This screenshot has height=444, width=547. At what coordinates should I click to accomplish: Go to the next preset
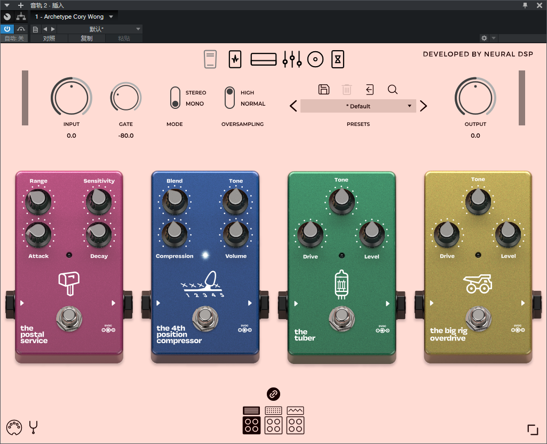[423, 106]
